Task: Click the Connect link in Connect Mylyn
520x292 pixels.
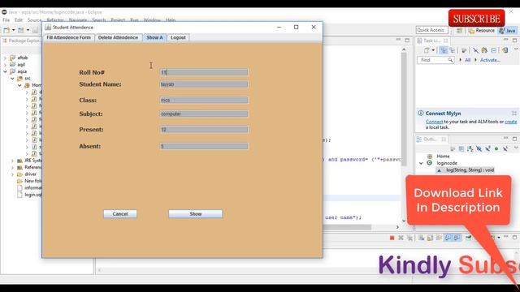Action: click(434, 122)
